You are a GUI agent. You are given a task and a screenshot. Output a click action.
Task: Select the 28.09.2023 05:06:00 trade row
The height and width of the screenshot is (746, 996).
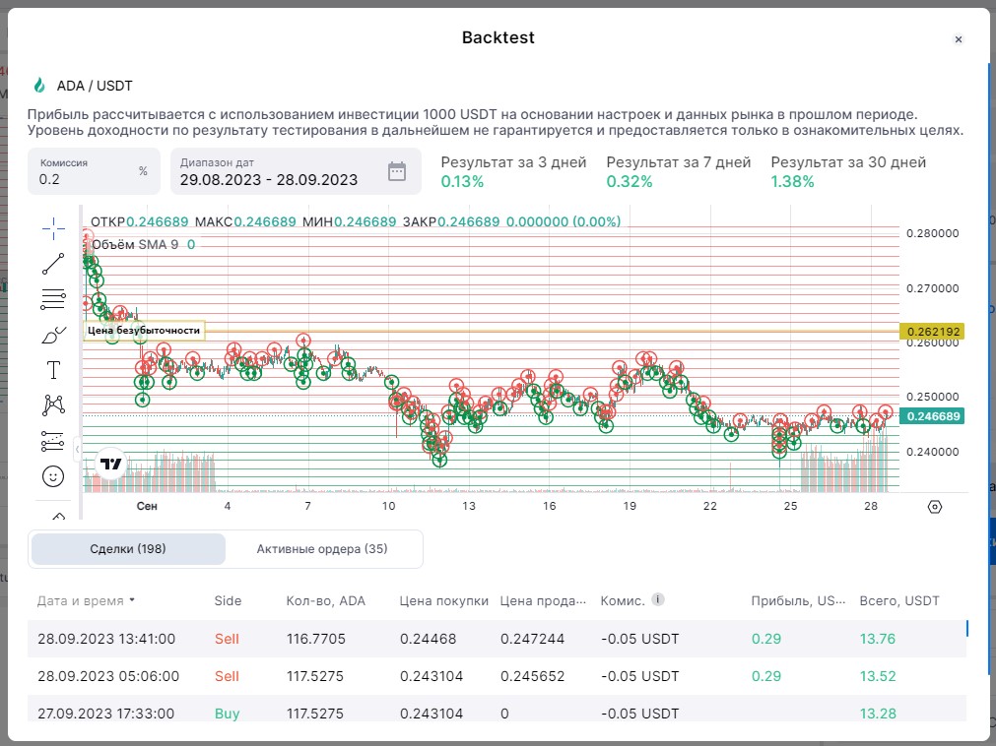pyautogui.click(x=497, y=676)
